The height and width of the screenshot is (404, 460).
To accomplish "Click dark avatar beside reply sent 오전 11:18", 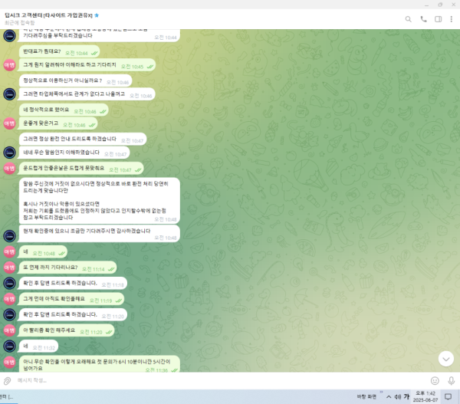I will [x=9, y=283].
